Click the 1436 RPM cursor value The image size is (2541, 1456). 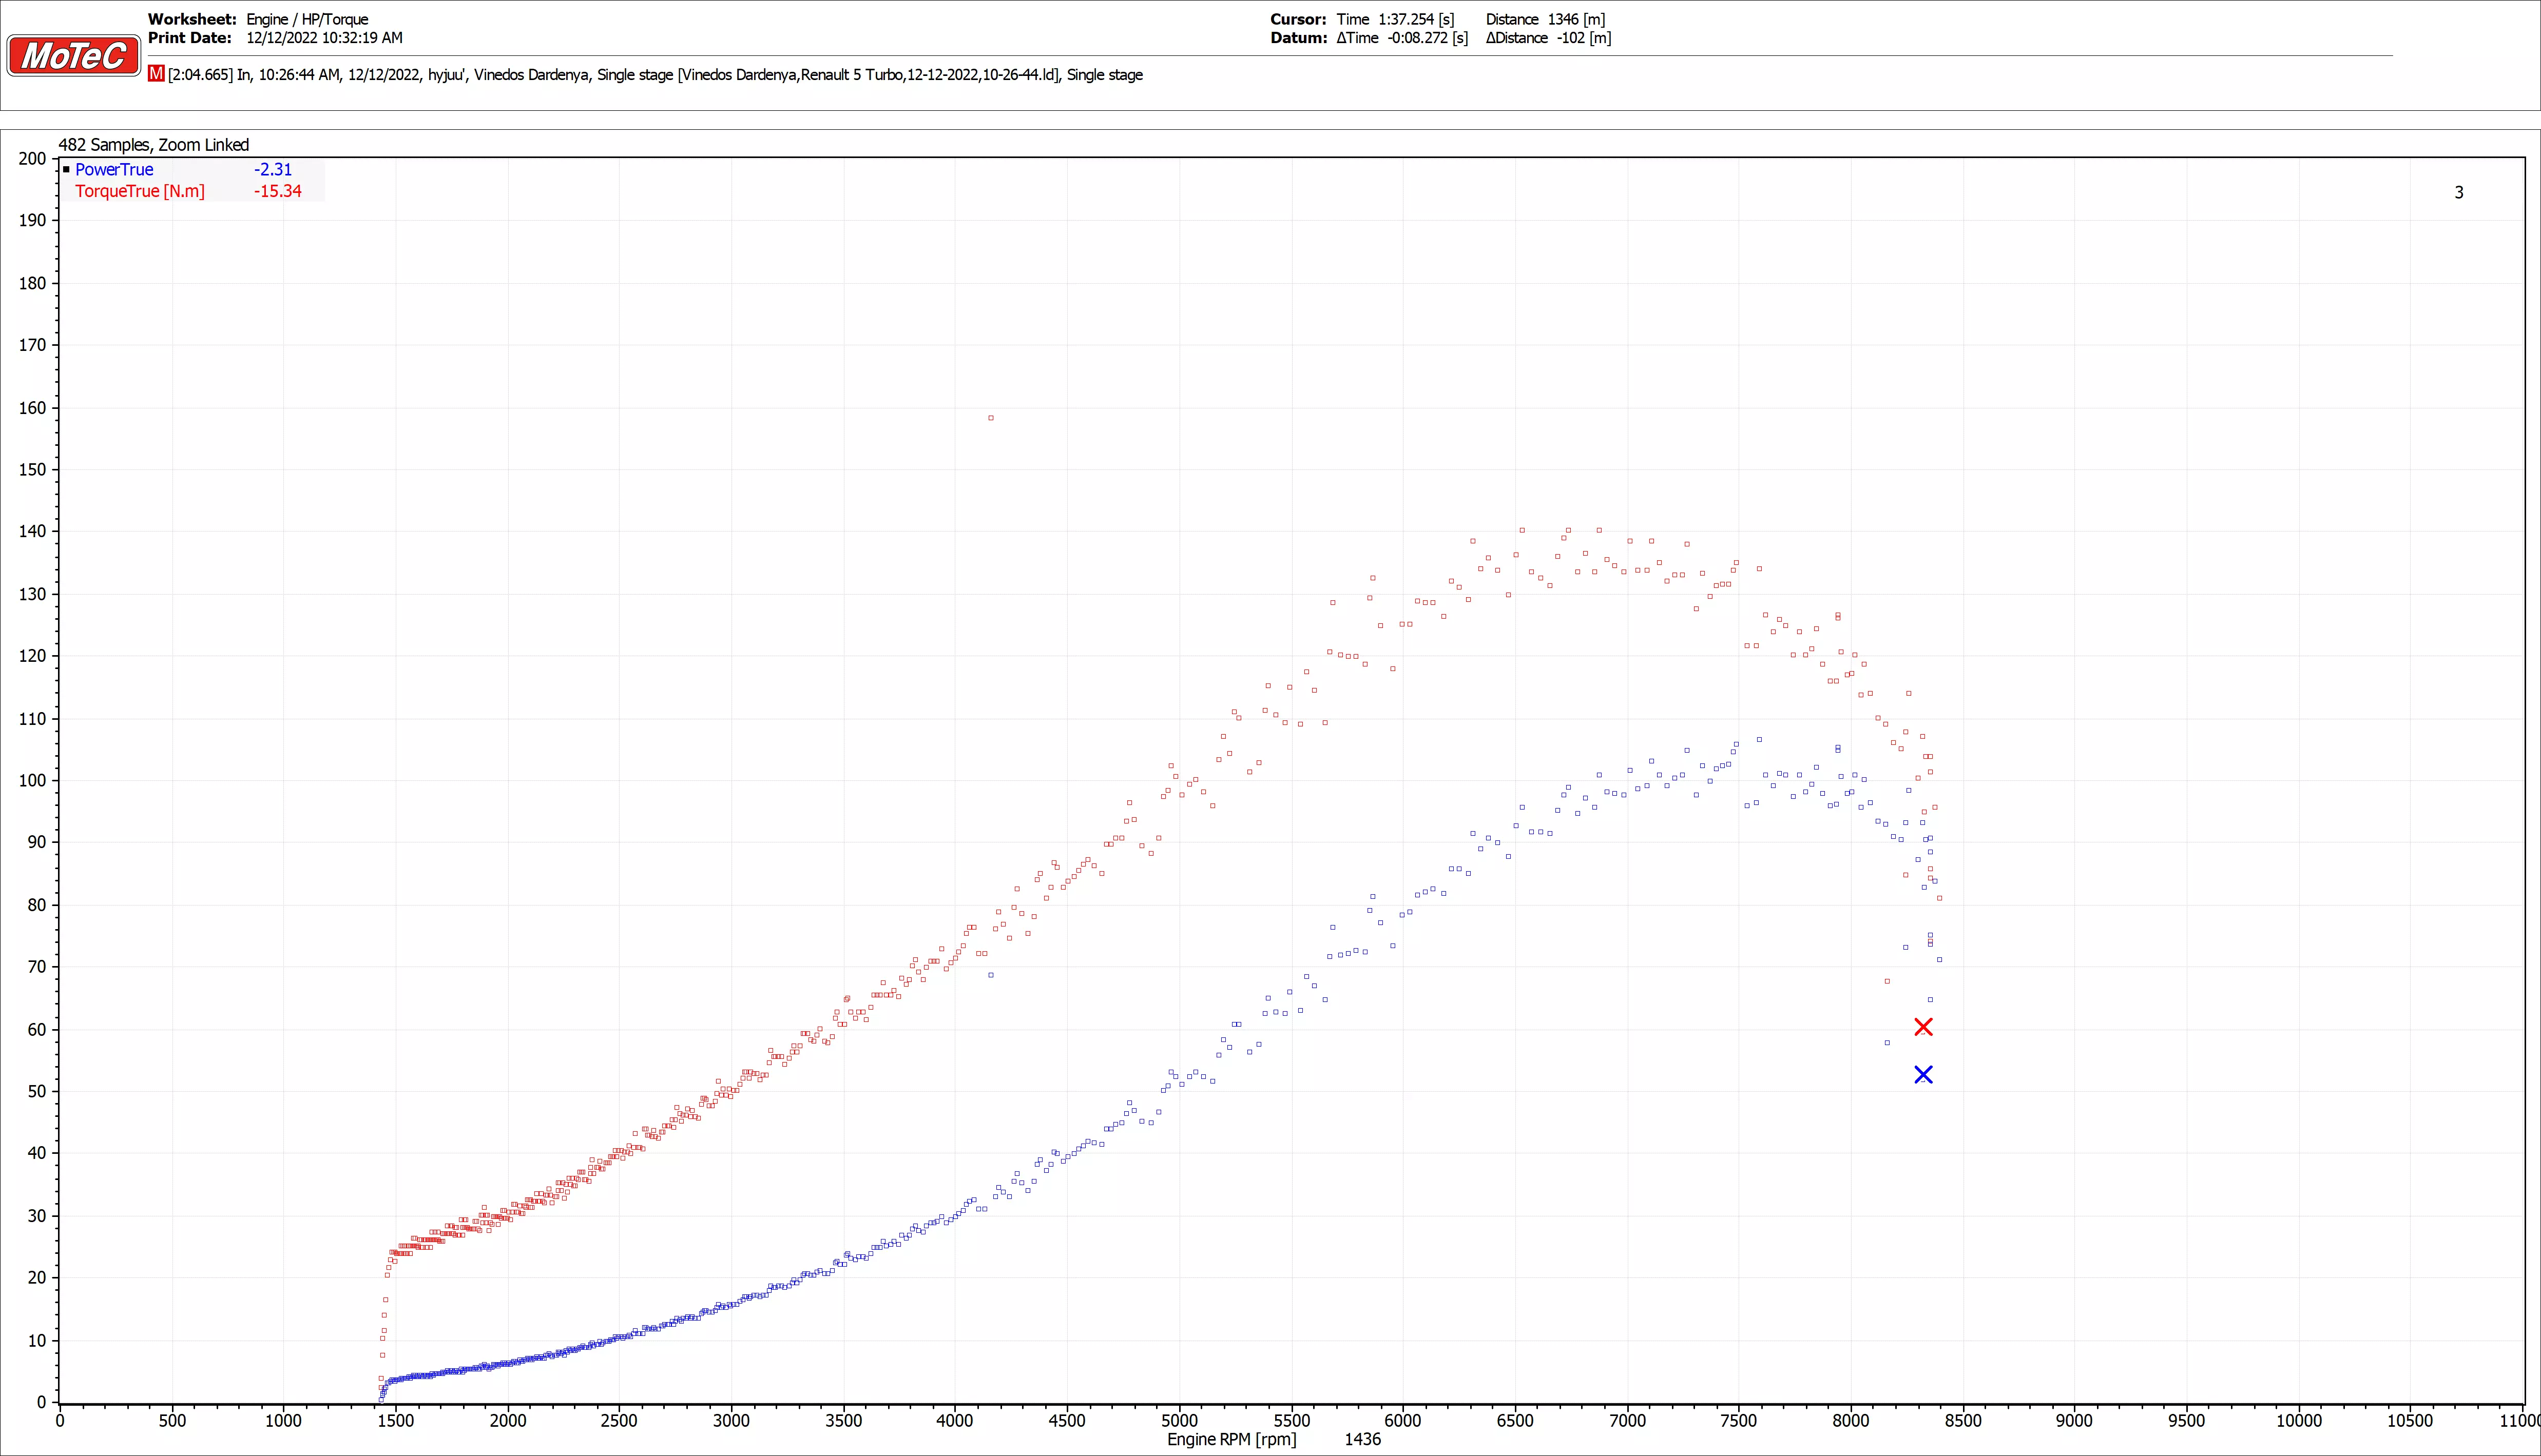click(1362, 1439)
